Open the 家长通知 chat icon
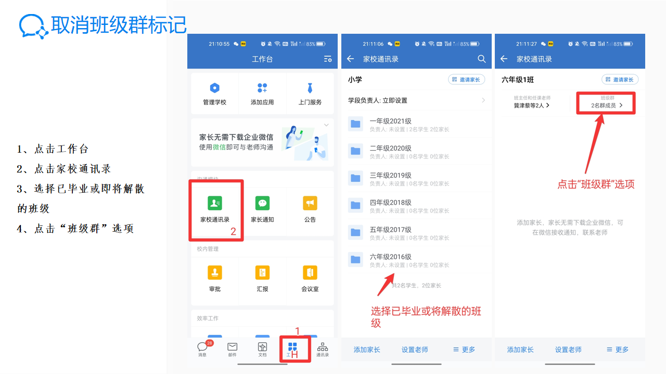 (x=262, y=203)
